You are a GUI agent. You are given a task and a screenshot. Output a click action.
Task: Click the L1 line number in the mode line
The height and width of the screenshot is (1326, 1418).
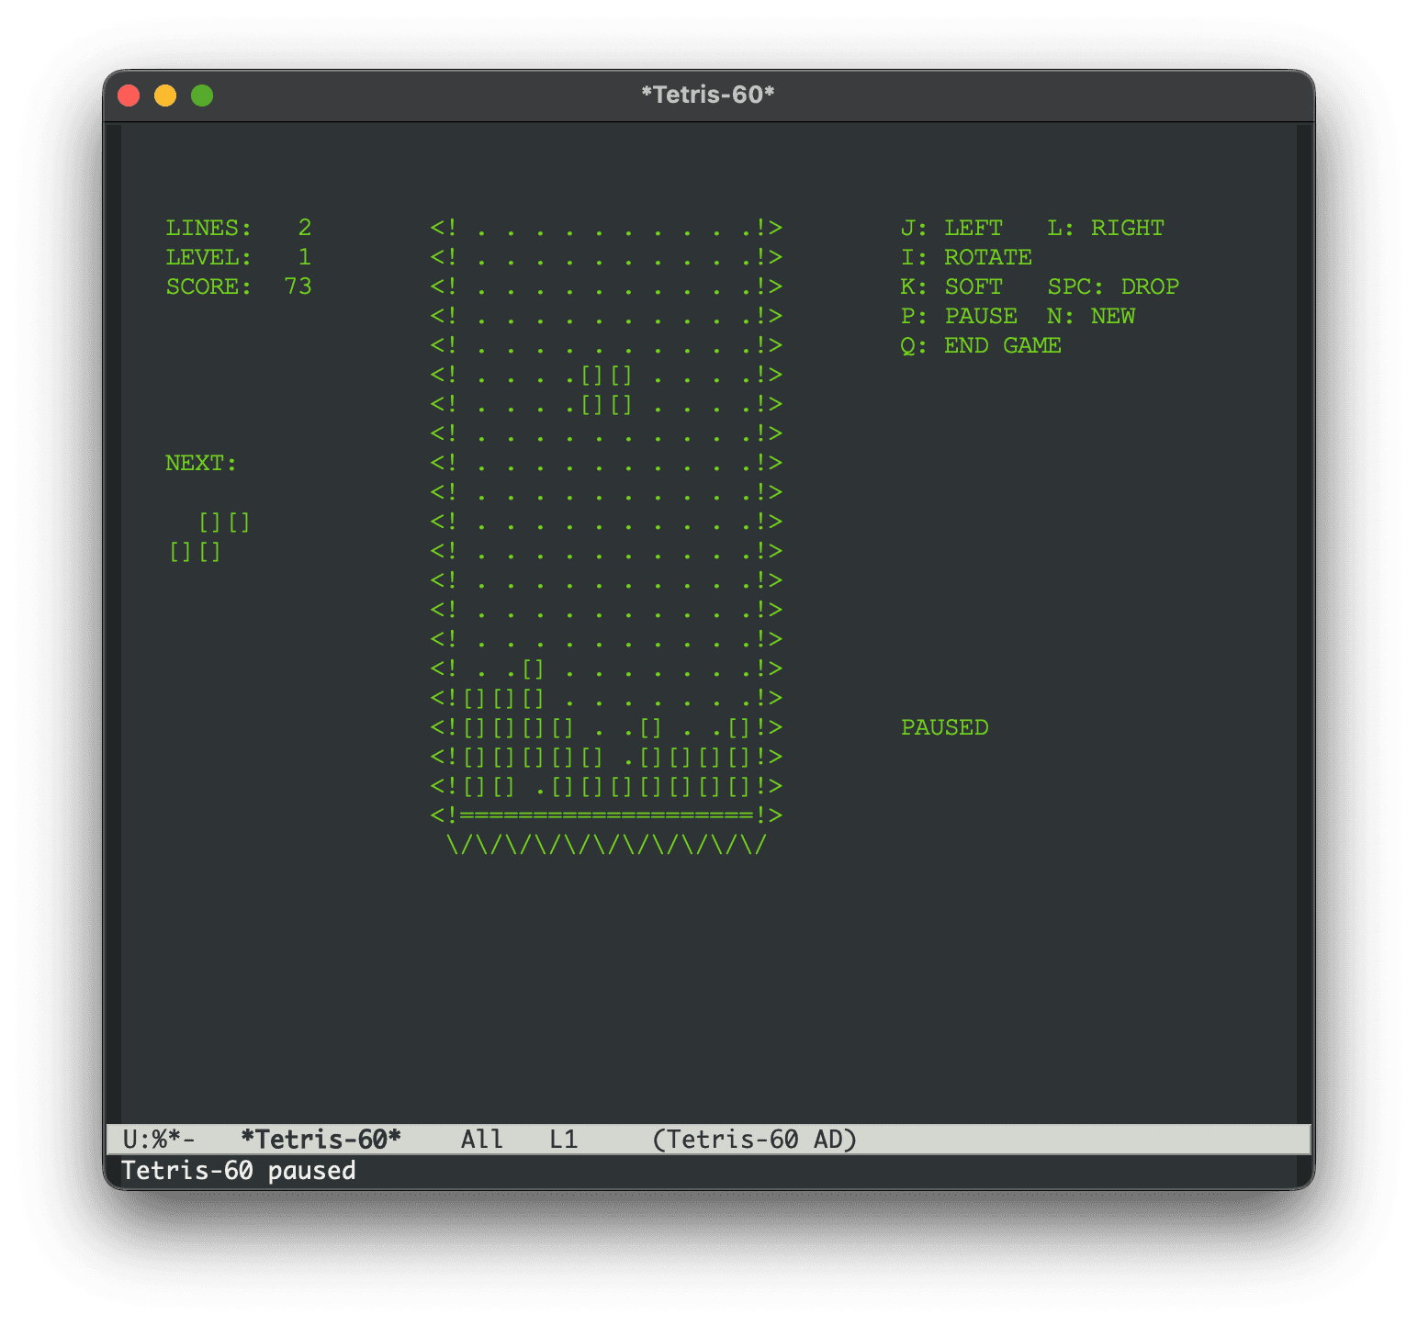pyautogui.click(x=564, y=1140)
